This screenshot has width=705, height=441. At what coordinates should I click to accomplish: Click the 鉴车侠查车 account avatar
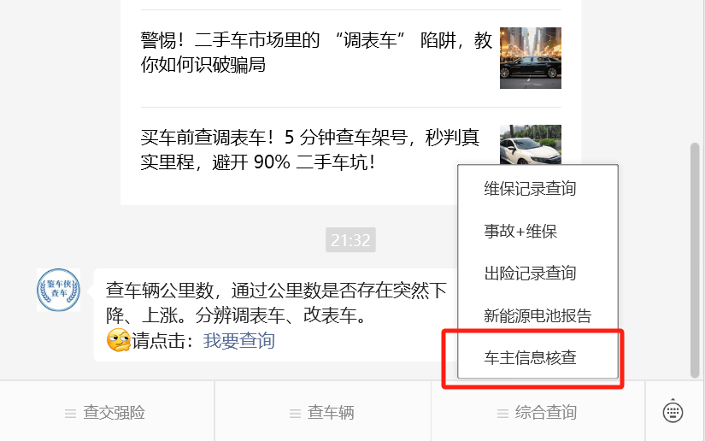(x=58, y=290)
